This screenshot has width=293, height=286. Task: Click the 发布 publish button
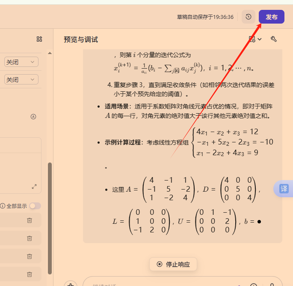point(271,17)
